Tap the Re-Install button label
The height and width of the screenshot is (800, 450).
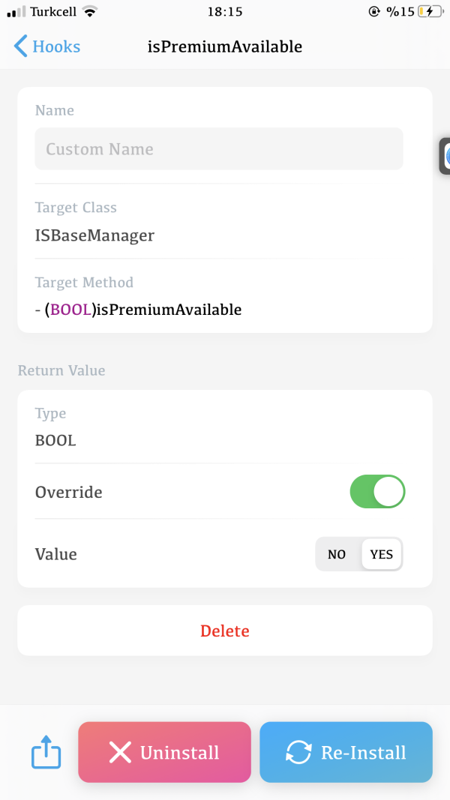363,752
